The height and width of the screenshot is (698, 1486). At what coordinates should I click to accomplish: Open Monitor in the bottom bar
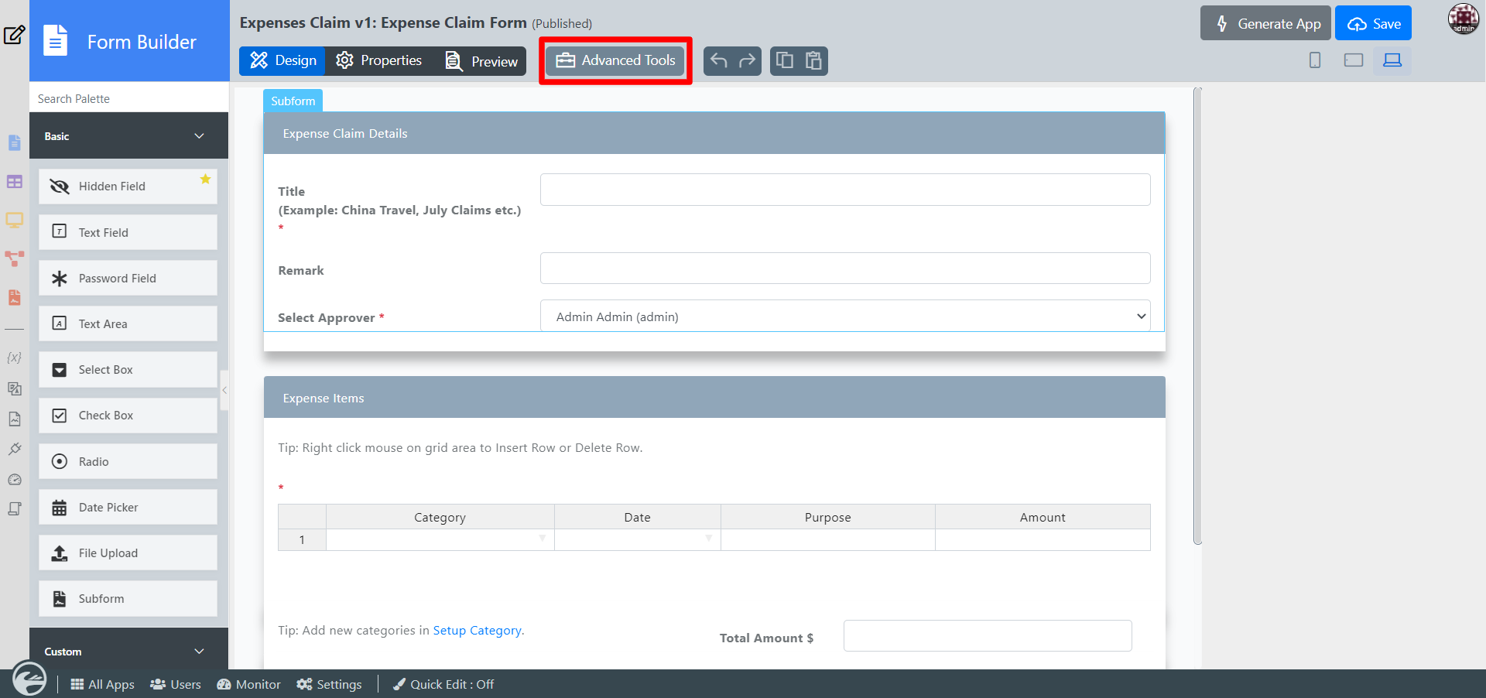coord(248,684)
